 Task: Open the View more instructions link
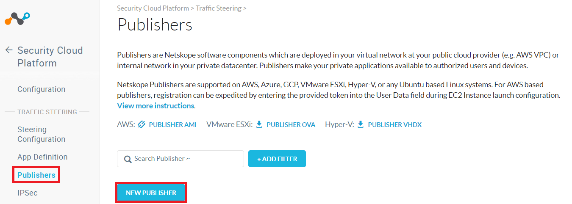tap(155, 105)
